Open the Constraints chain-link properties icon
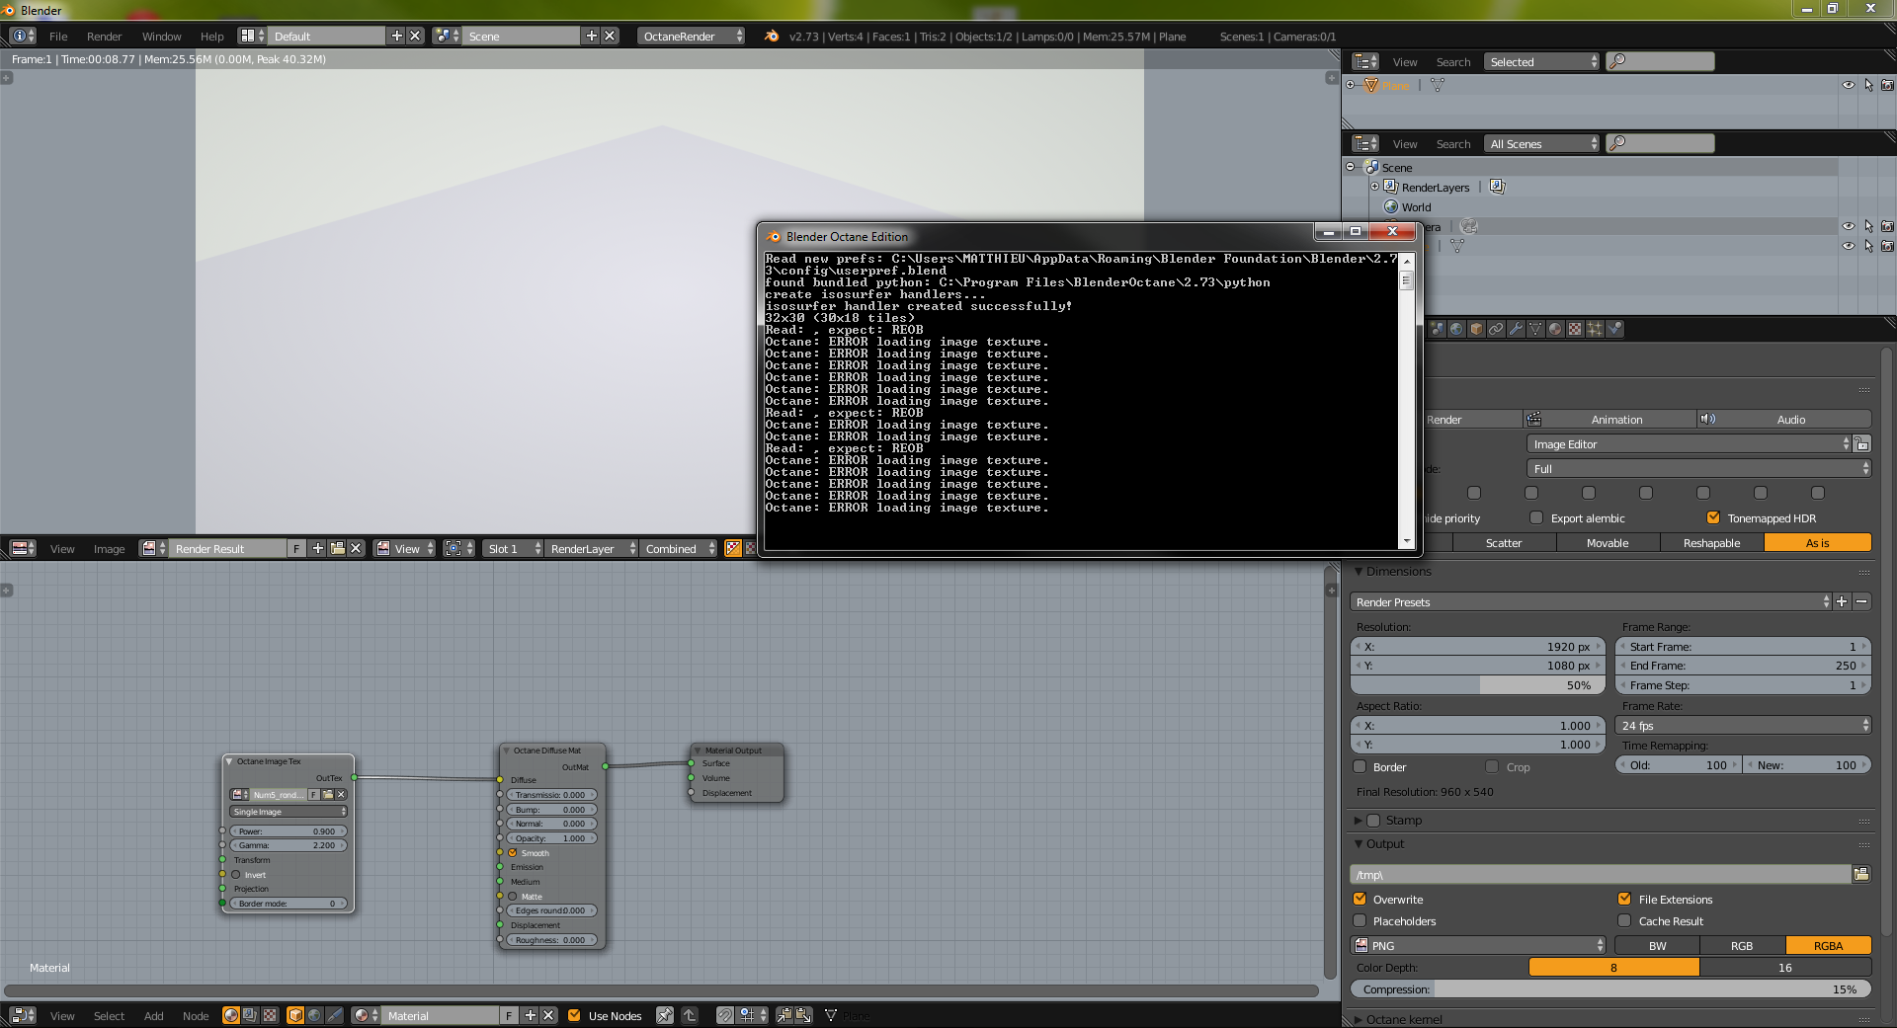The image size is (1897, 1028). pyautogui.click(x=1496, y=329)
